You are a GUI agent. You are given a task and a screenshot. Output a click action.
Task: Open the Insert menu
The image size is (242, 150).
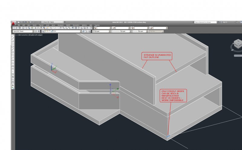[x=34, y=25]
